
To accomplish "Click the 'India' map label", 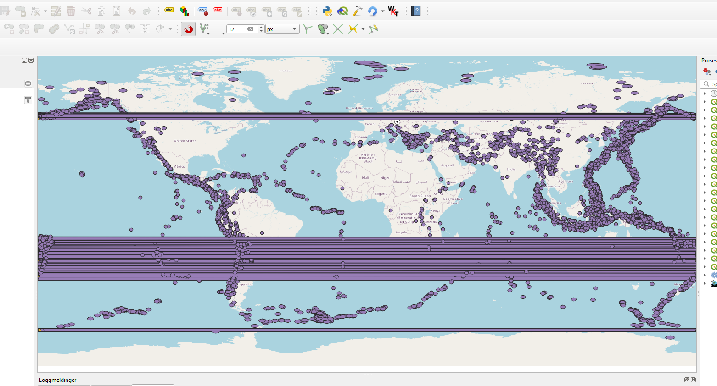I will tap(511, 169).
